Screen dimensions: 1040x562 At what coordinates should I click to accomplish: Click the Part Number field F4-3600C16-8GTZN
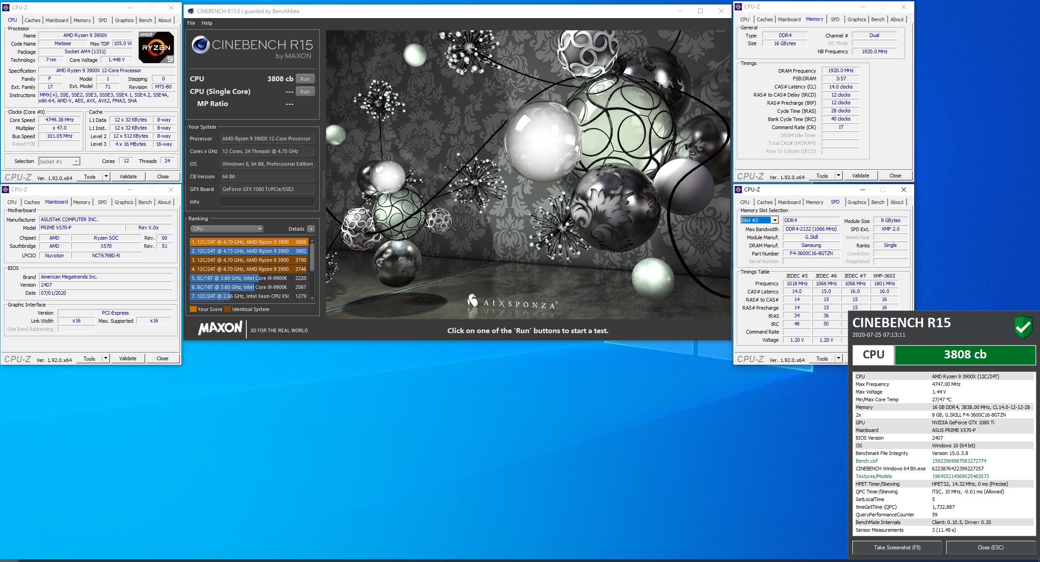[x=811, y=253]
